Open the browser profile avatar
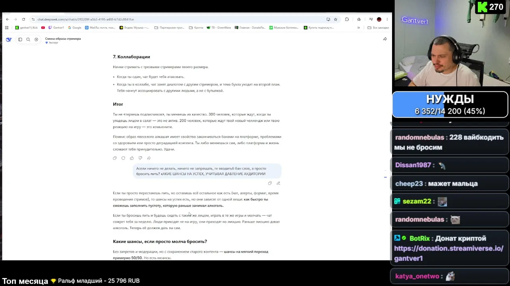 pyautogui.click(x=379, y=19)
